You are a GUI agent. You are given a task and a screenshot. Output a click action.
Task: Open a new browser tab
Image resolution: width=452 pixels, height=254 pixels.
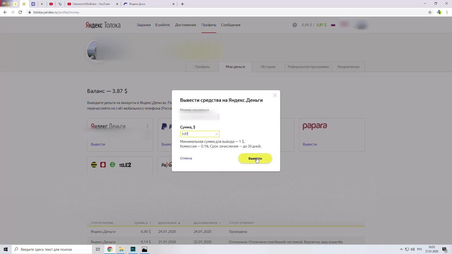[x=182, y=4]
